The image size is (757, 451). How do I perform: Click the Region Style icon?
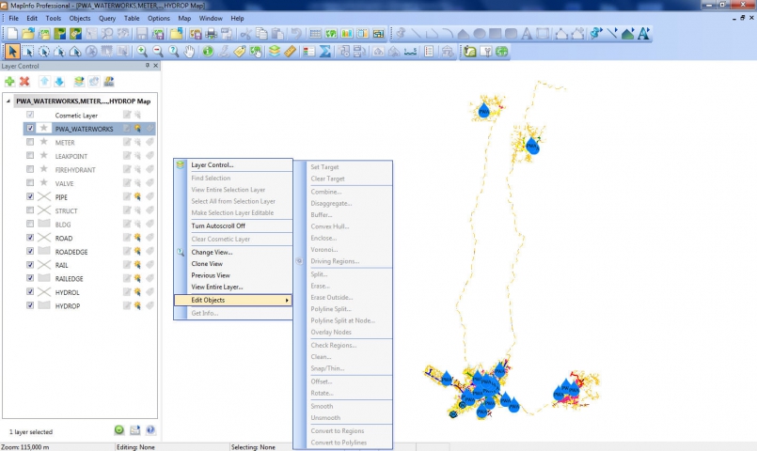click(627, 33)
